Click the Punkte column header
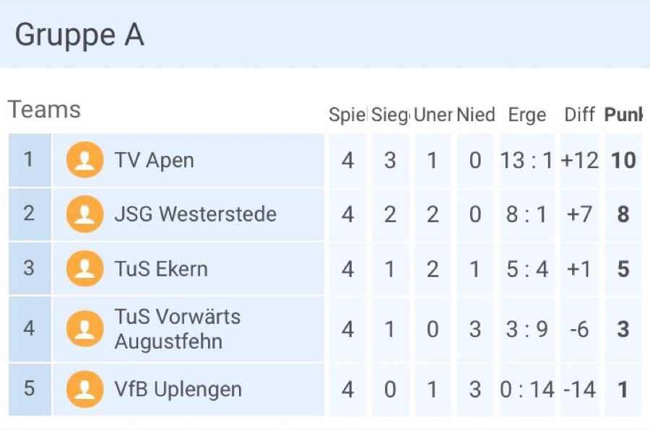The width and height of the screenshot is (650, 430). tap(623, 115)
